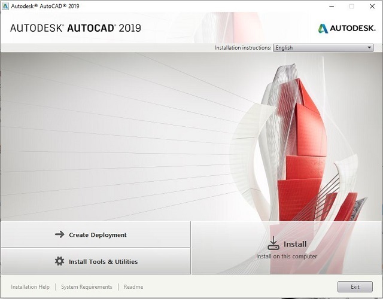This screenshot has height=299, width=383.
Task: Click the arrow icon beside Create Deployment
Action: (59, 234)
